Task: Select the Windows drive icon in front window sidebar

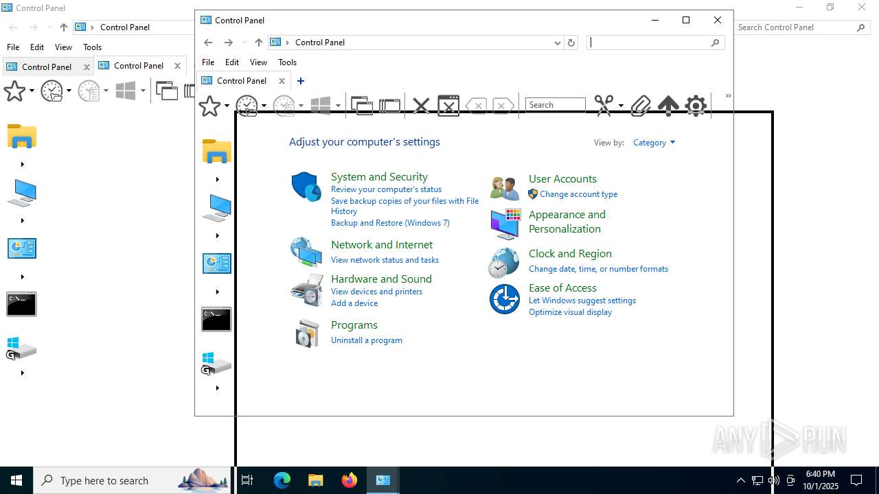Action: pyautogui.click(x=216, y=364)
